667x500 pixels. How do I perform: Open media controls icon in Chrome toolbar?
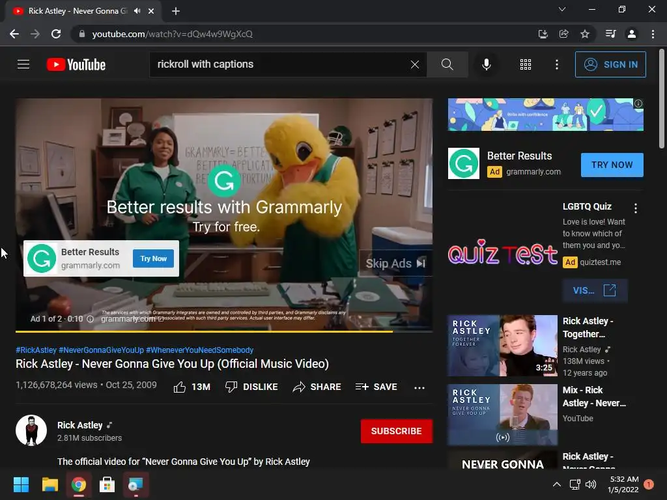click(610, 34)
